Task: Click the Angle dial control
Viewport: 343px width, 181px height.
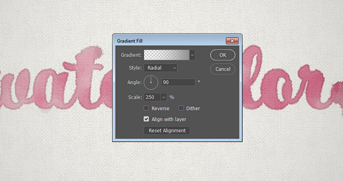Action: coord(151,82)
